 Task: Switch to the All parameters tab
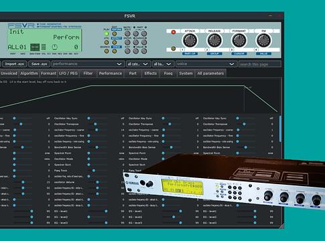click(210, 74)
